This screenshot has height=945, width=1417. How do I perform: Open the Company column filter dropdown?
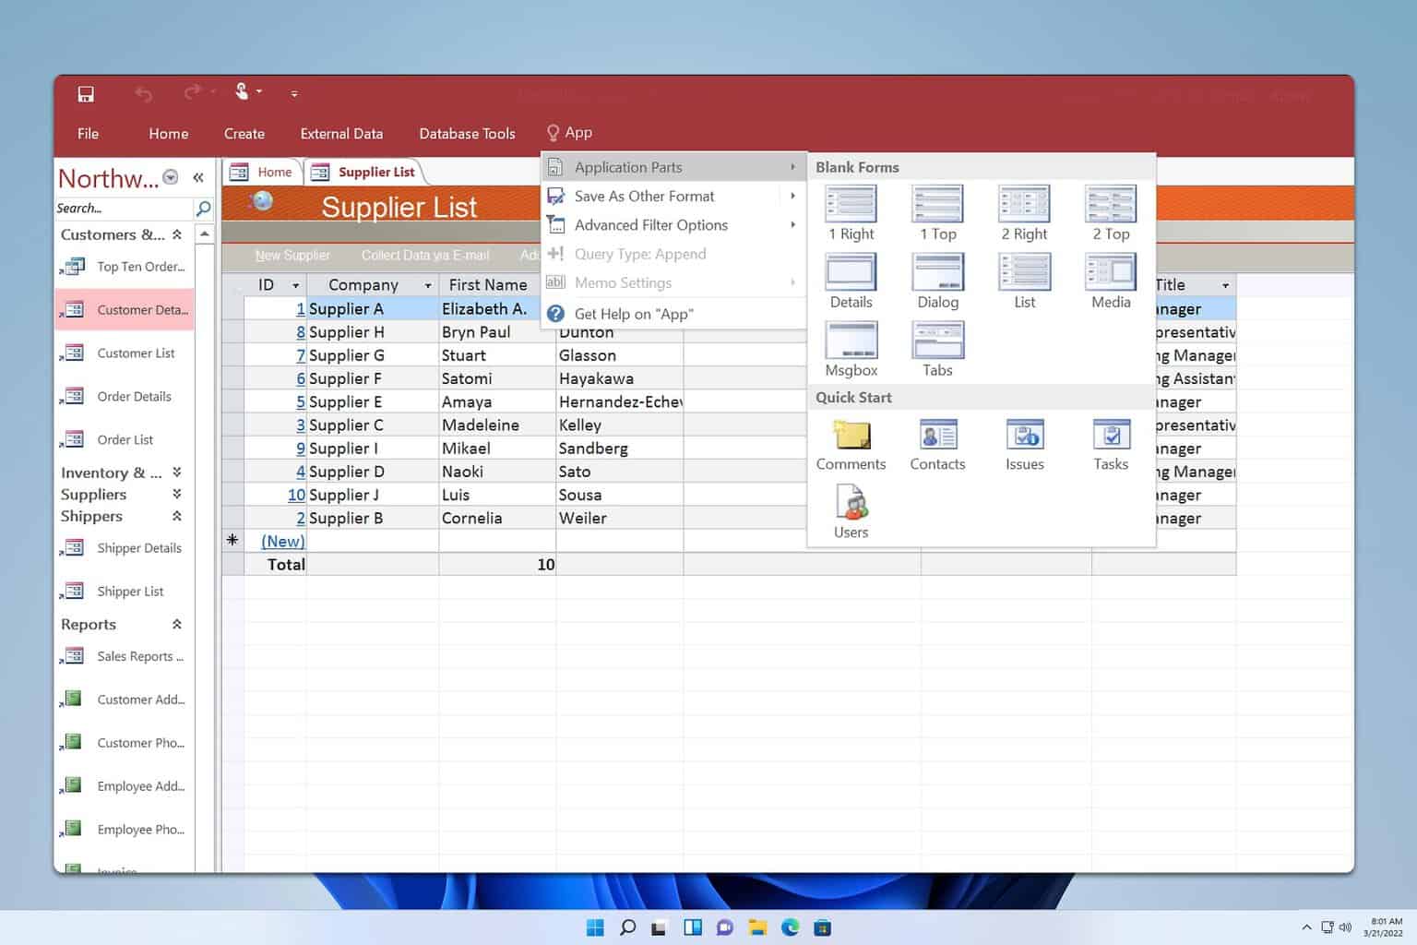pyautogui.click(x=428, y=286)
